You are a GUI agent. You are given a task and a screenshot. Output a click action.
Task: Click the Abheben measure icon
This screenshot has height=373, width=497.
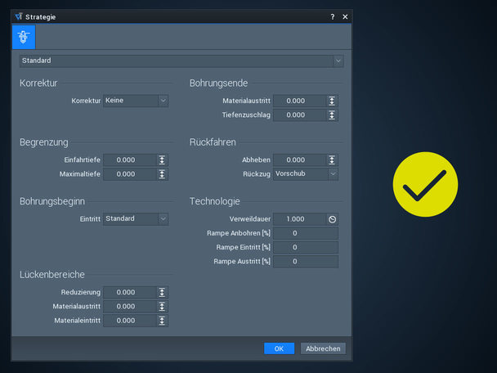point(332,160)
